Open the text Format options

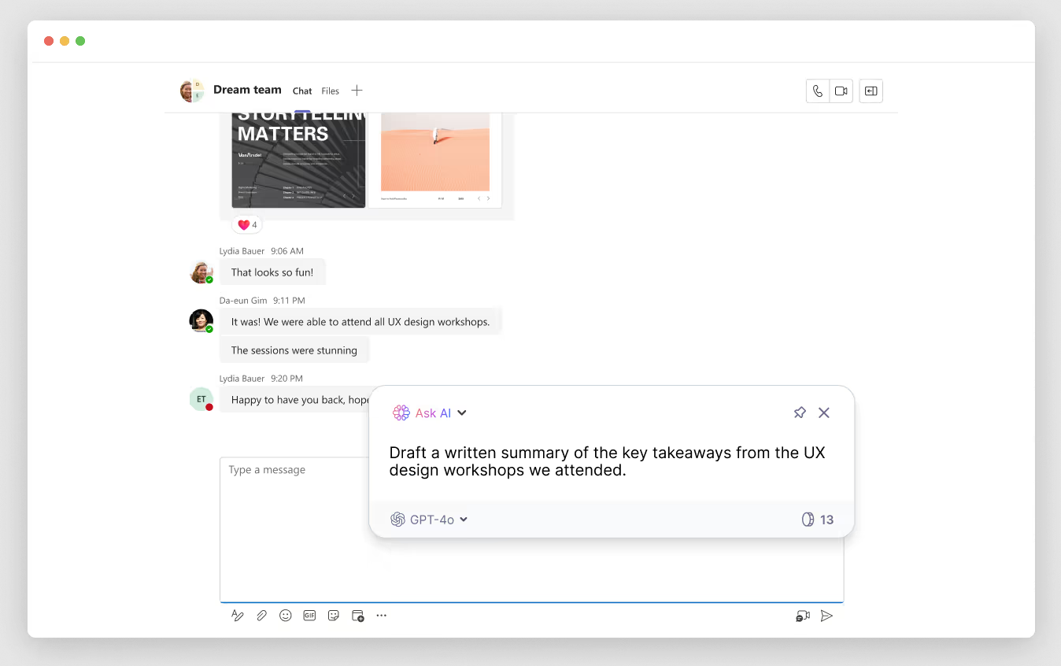click(238, 616)
